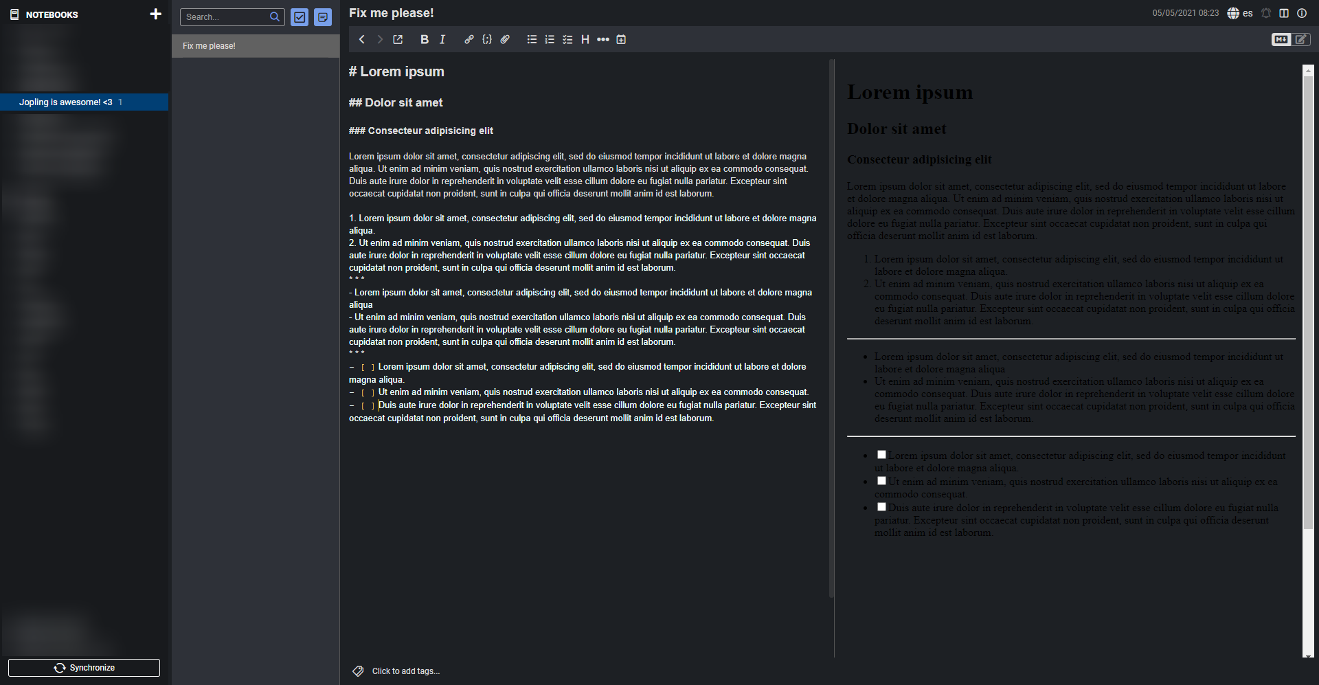The width and height of the screenshot is (1319, 685).
Task: Click the preview pane scrollbar
Action: click(x=1308, y=302)
